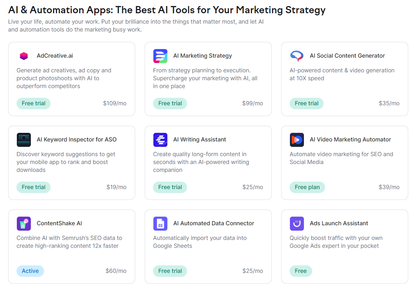Select the Ads Launch Assistant title
Image resolution: width=415 pixels, height=289 pixels.
click(x=339, y=223)
